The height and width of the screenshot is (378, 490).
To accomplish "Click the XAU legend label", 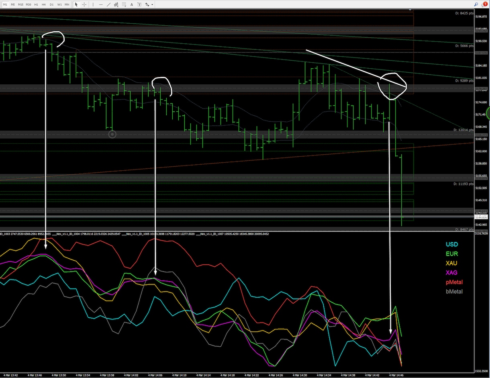I will tap(451, 263).
